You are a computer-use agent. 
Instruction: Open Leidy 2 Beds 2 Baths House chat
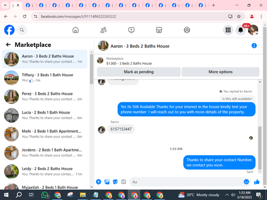point(45,171)
